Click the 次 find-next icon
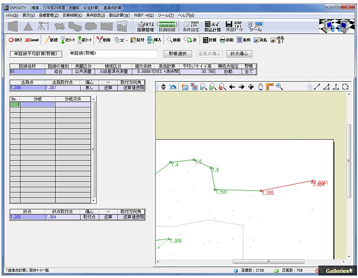358x278 pixels. pos(190,40)
